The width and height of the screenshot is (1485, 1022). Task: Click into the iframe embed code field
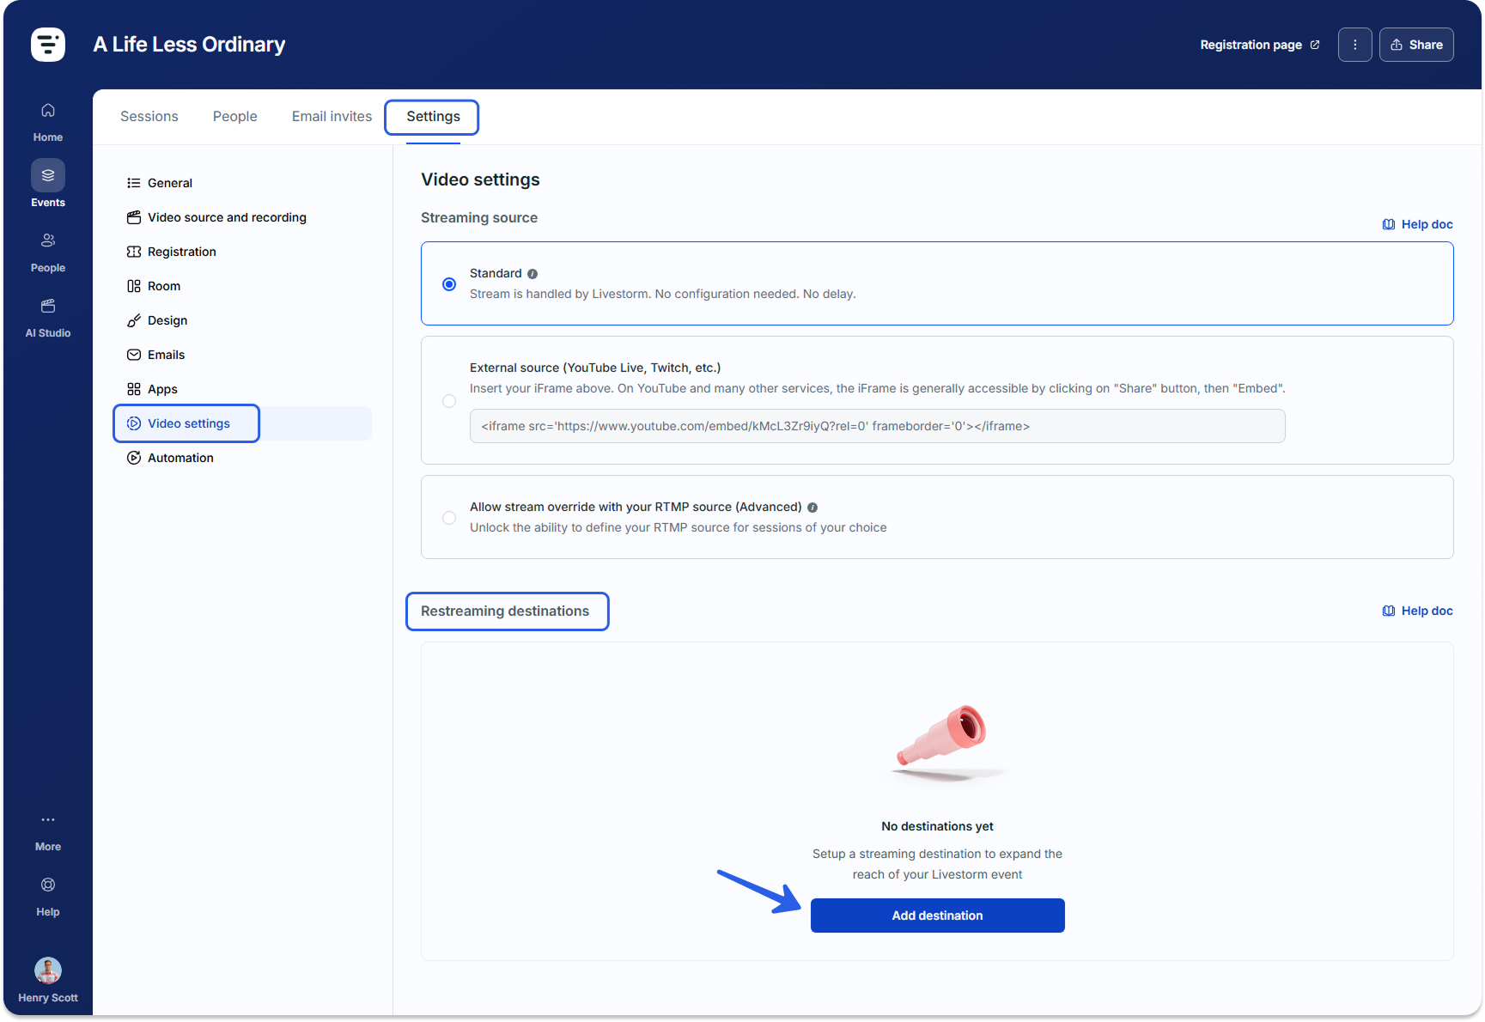click(877, 426)
